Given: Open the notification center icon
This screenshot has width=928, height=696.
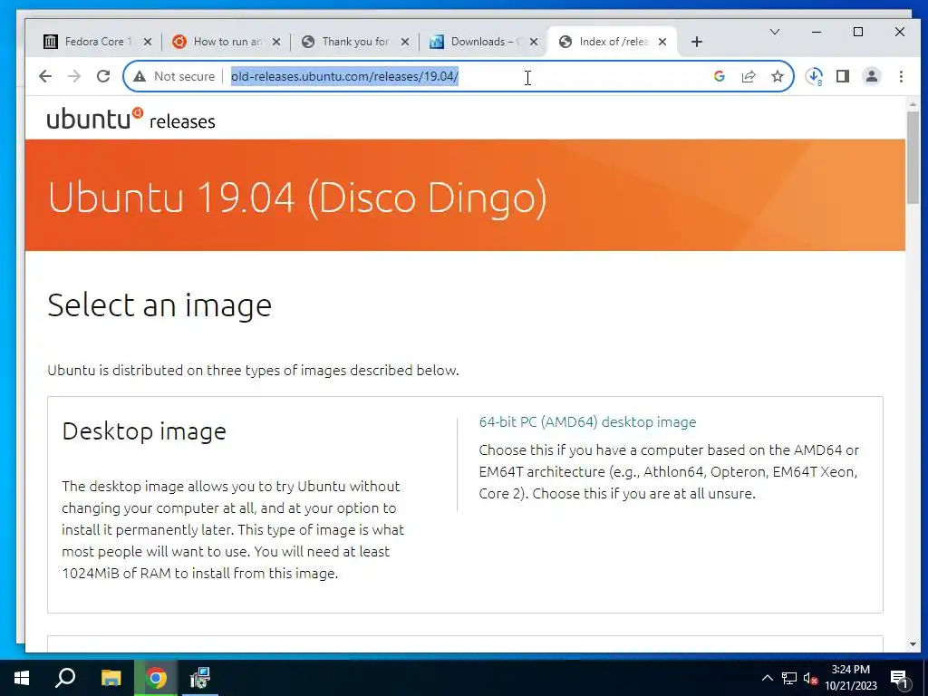Looking at the screenshot, I should click(x=899, y=678).
